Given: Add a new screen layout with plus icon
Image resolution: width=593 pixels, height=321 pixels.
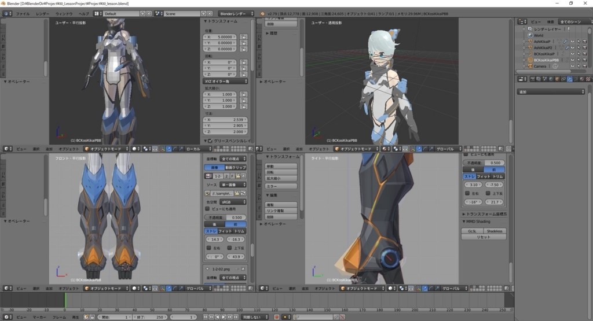Looking at the screenshot, I should (142, 14).
